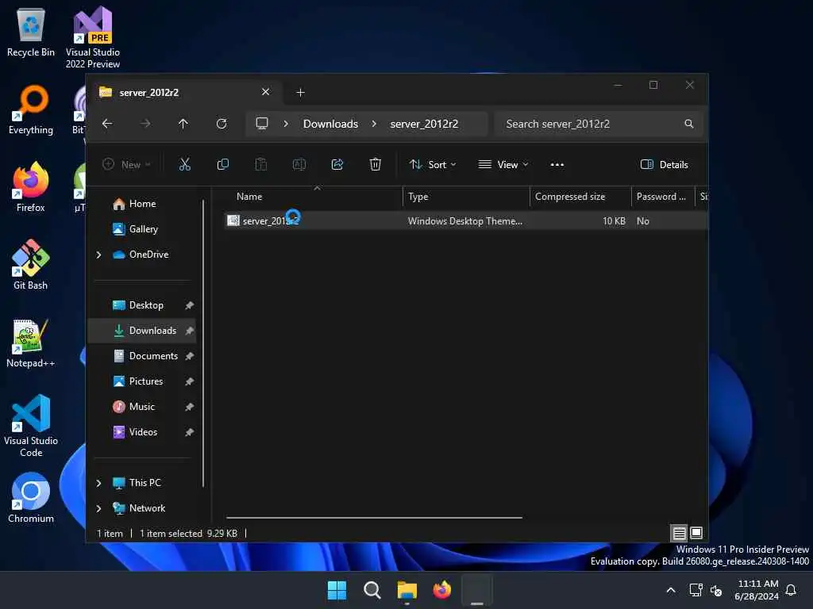Image resolution: width=813 pixels, height=609 pixels.
Task: Click the chevron after Downloads in breadcrumb
Action: [374, 124]
